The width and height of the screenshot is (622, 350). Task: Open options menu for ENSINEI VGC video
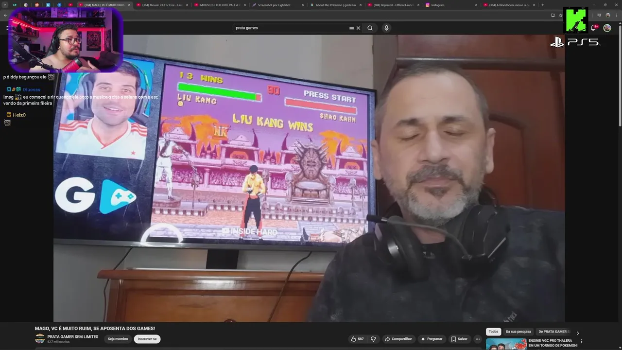[581, 341]
